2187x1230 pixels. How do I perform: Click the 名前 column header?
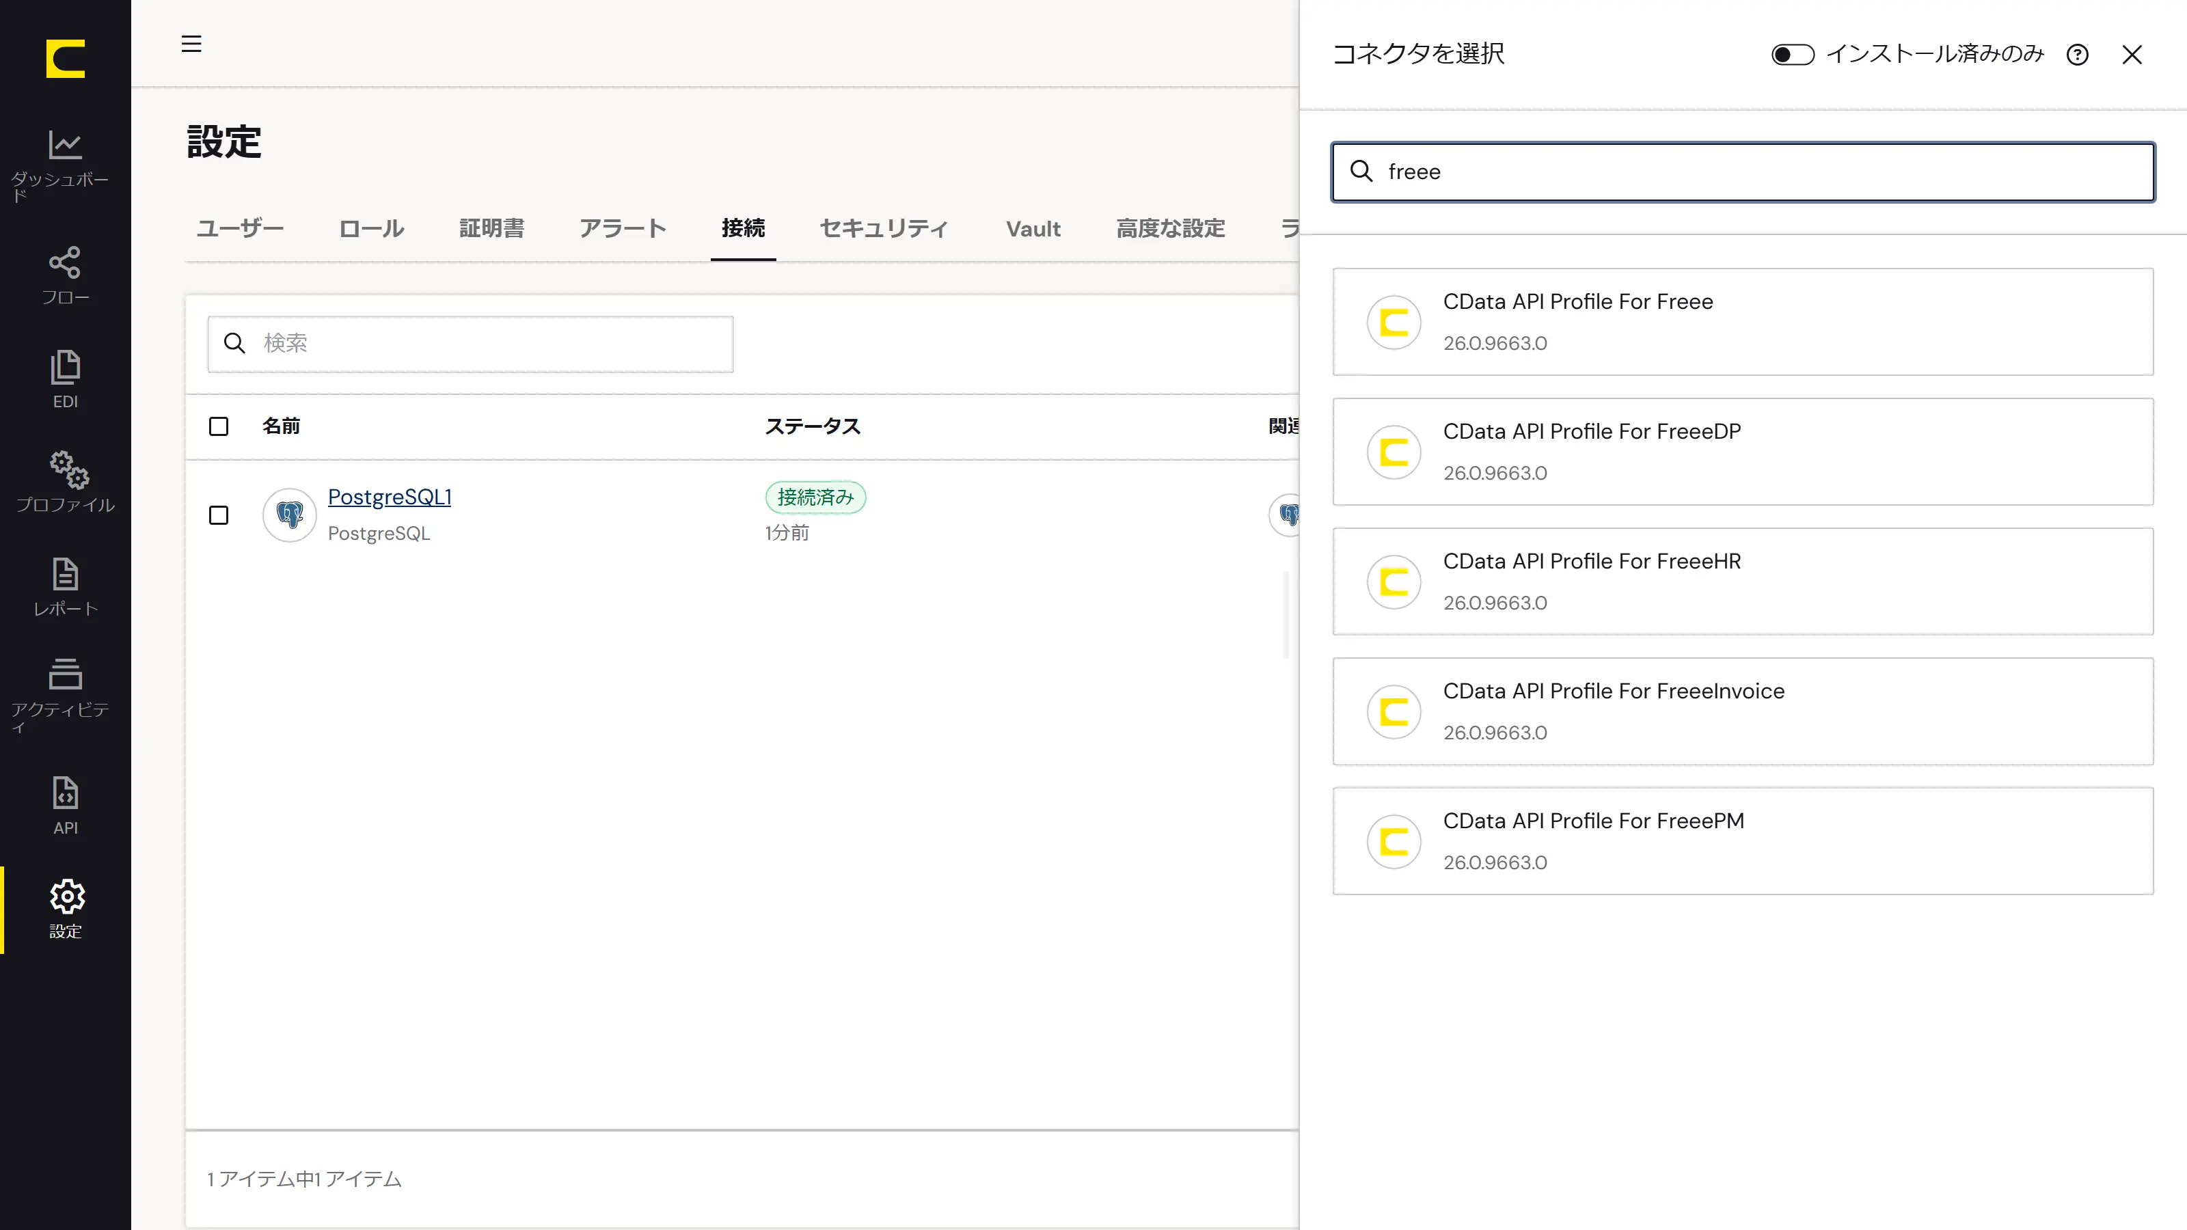pos(281,426)
